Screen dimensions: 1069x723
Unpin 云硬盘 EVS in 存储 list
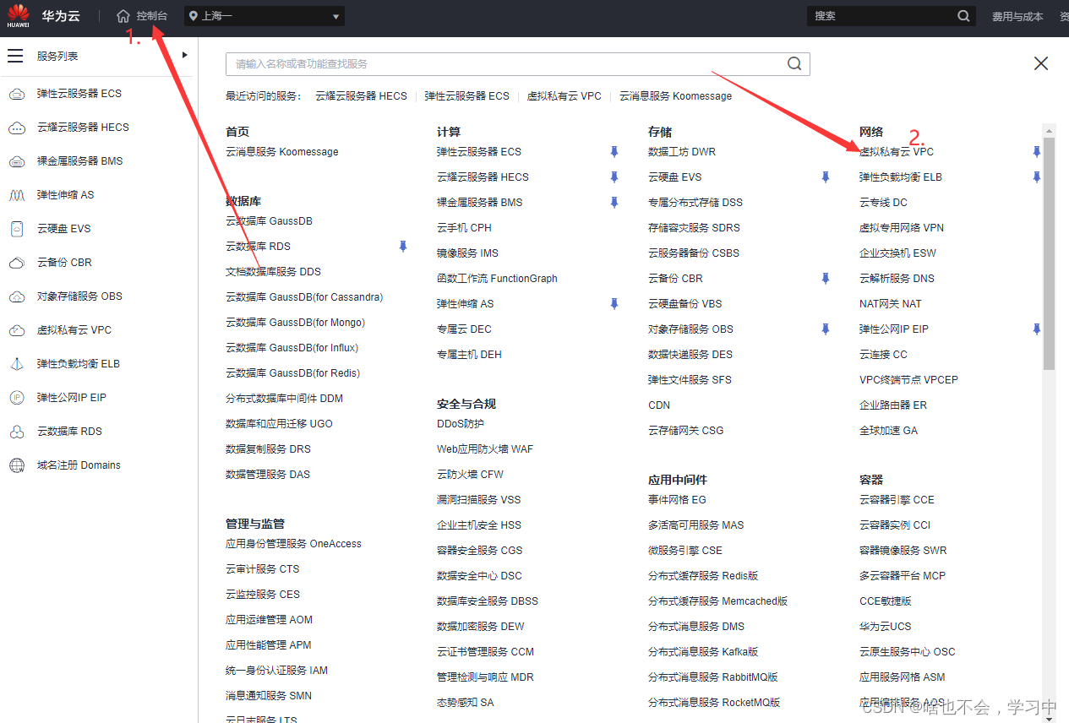click(x=826, y=177)
